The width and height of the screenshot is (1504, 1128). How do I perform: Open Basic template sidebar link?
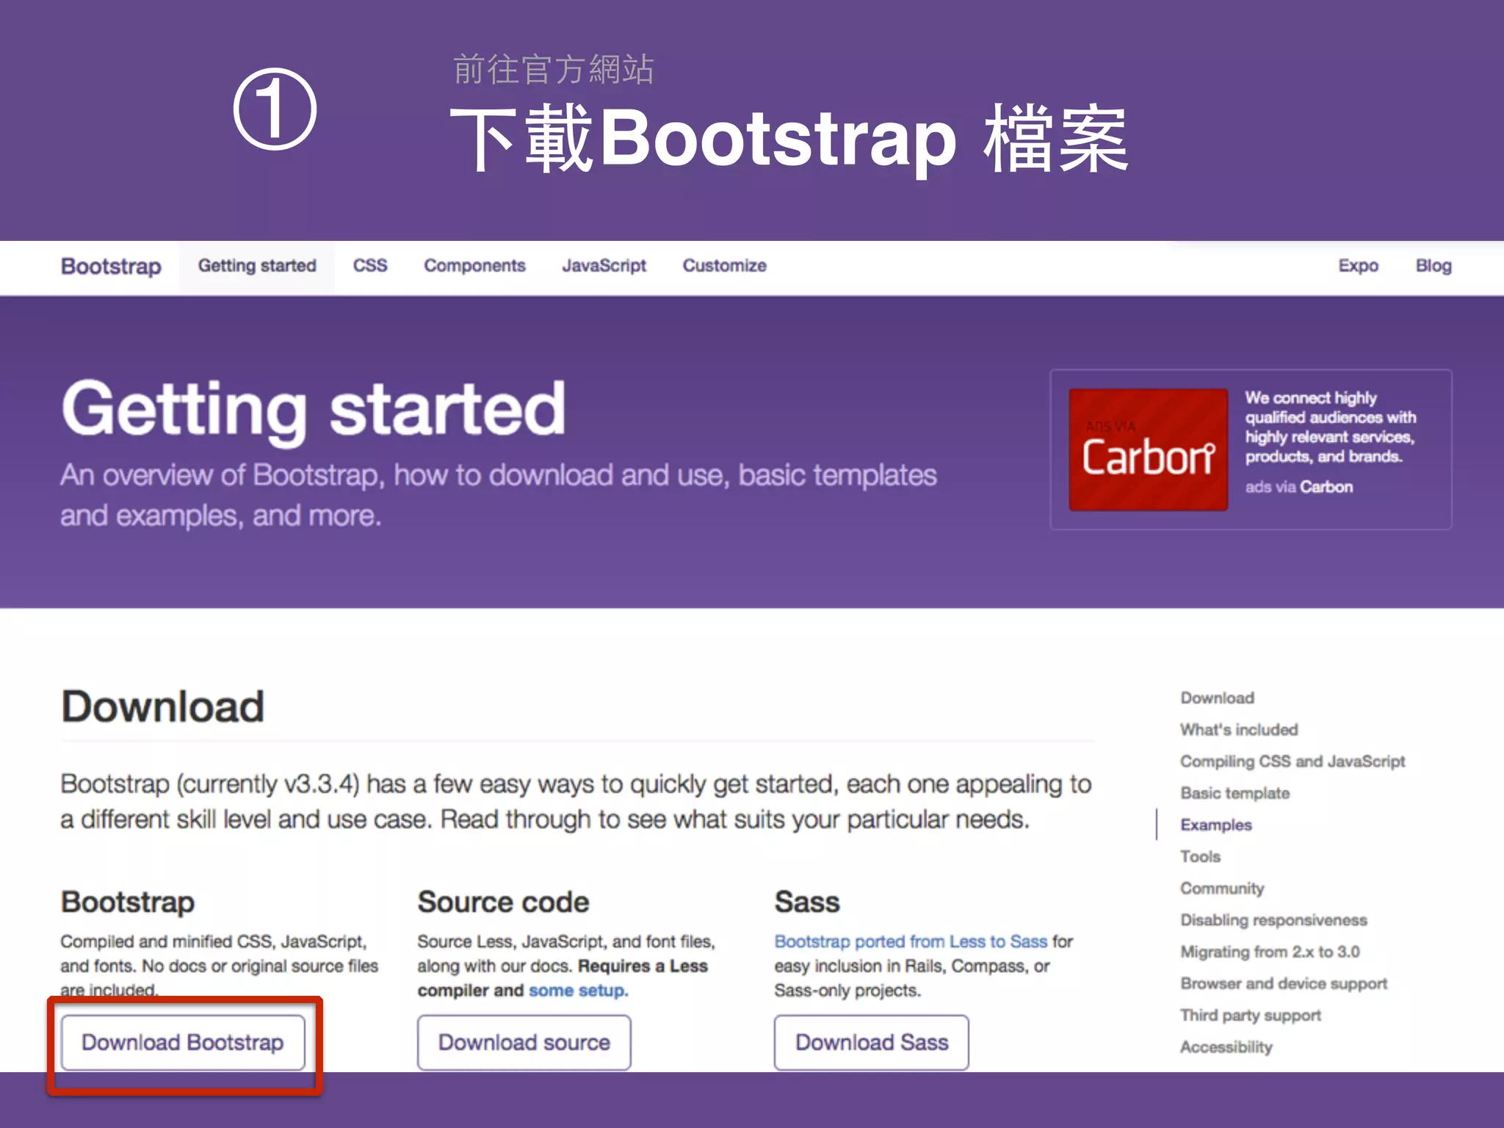point(1234,793)
